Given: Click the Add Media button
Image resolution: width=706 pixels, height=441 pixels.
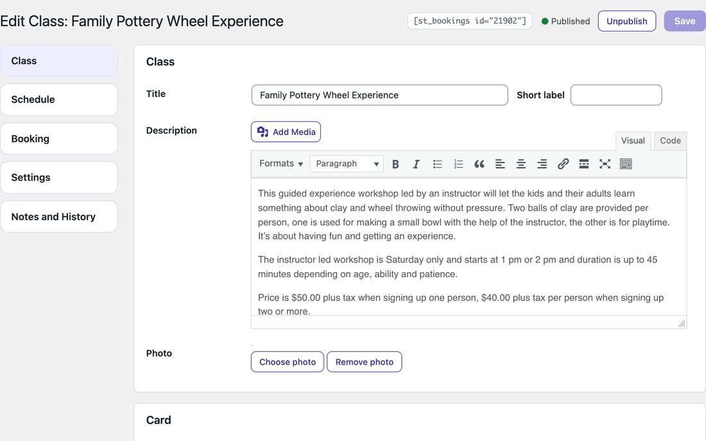Looking at the screenshot, I should pyautogui.click(x=286, y=132).
